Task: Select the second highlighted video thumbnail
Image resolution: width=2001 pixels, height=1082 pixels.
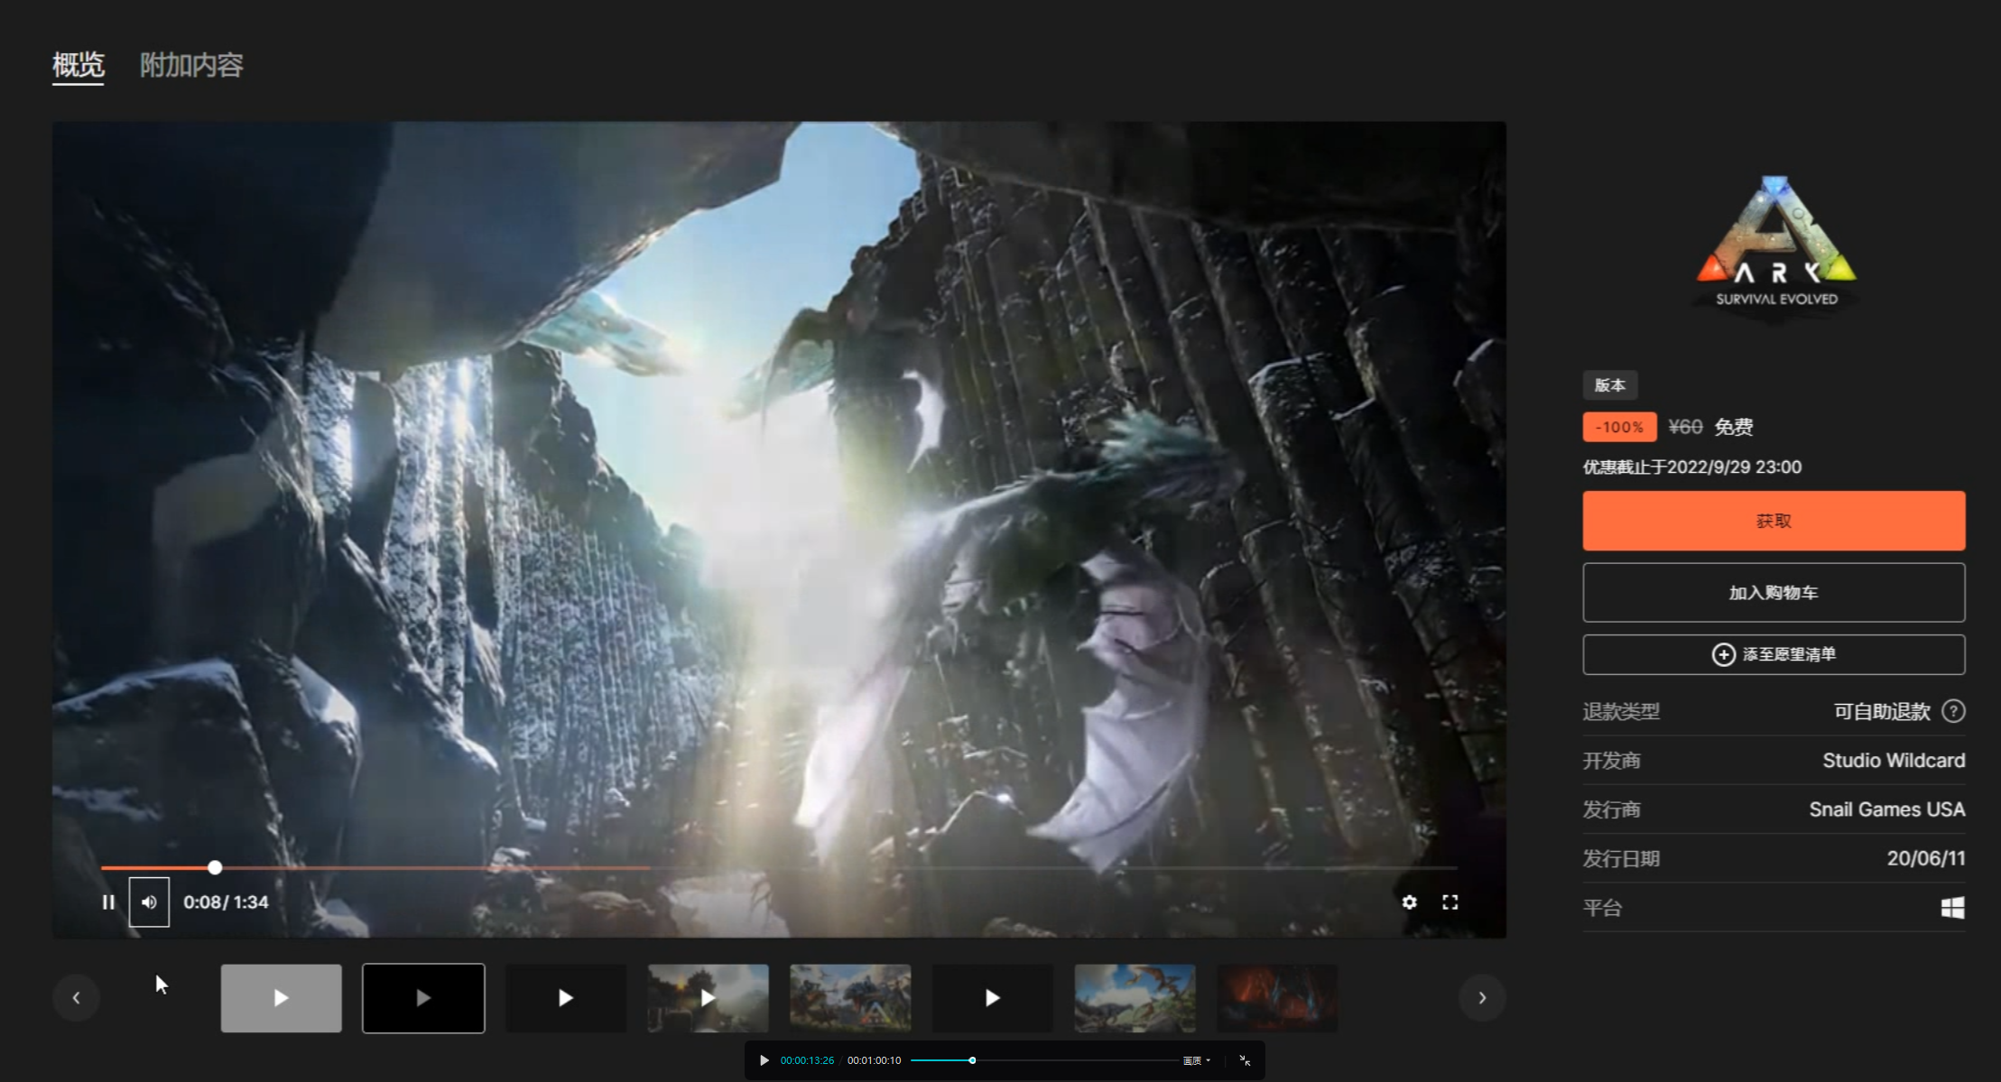Action: 423,997
